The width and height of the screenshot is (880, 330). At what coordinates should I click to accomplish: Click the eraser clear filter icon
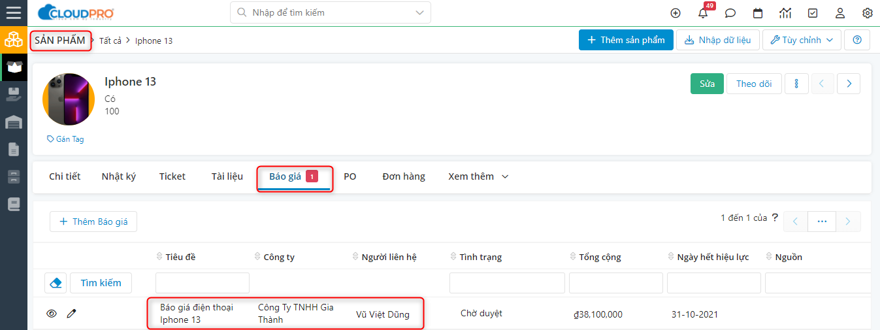[56, 283]
